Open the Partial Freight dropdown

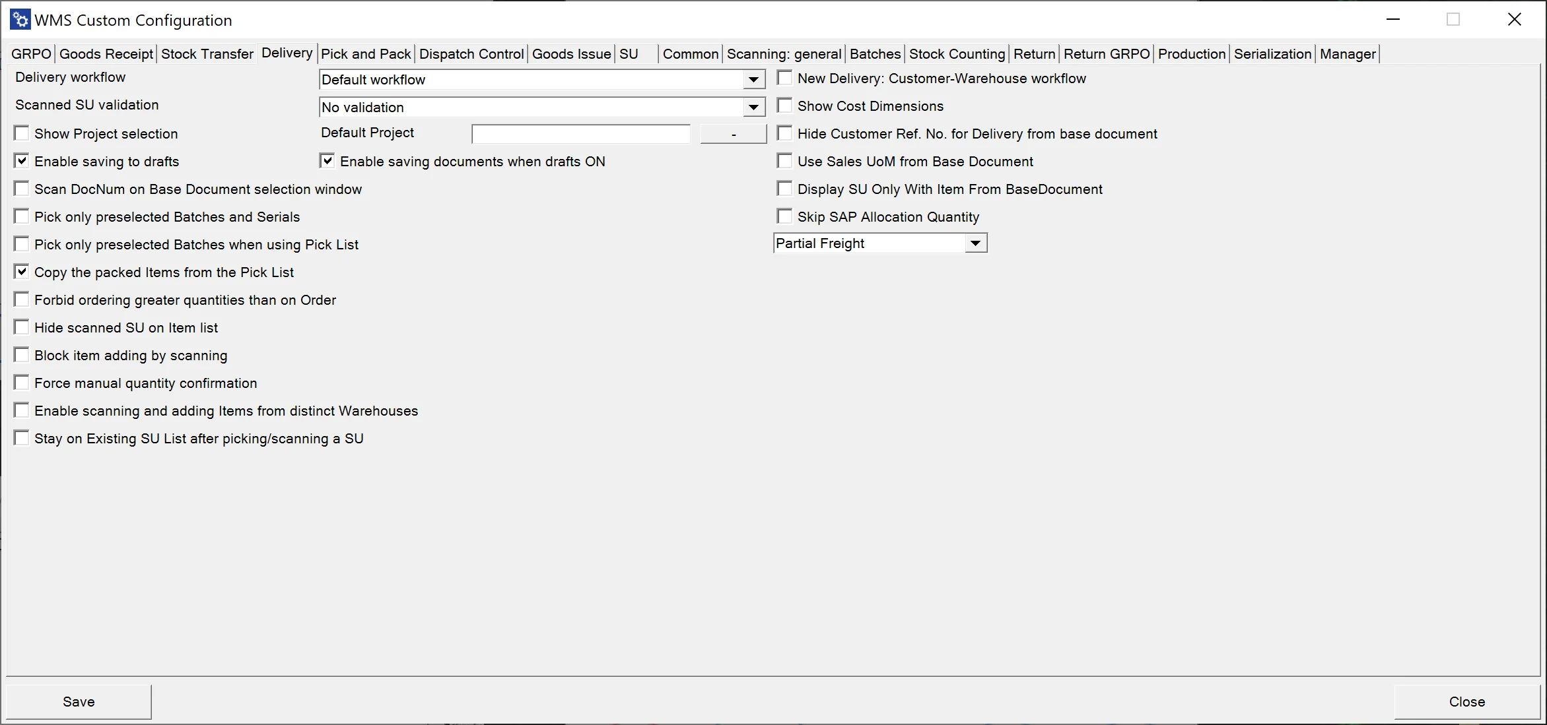click(x=975, y=243)
